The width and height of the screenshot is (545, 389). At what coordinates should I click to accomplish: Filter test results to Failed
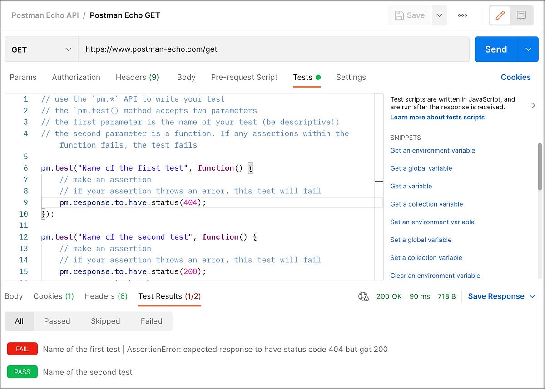(151, 321)
